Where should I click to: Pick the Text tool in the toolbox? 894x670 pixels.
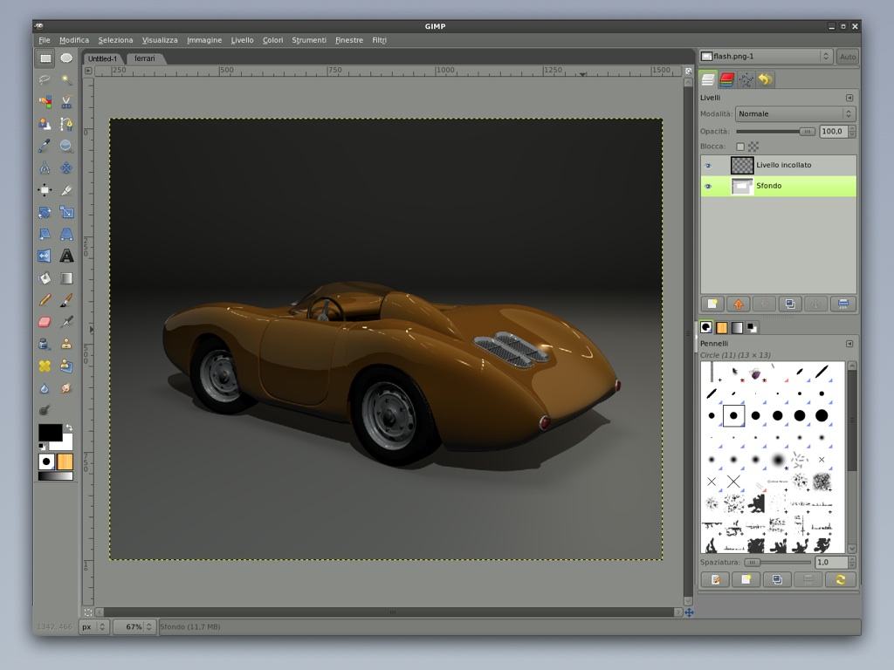[x=66, y=256]
